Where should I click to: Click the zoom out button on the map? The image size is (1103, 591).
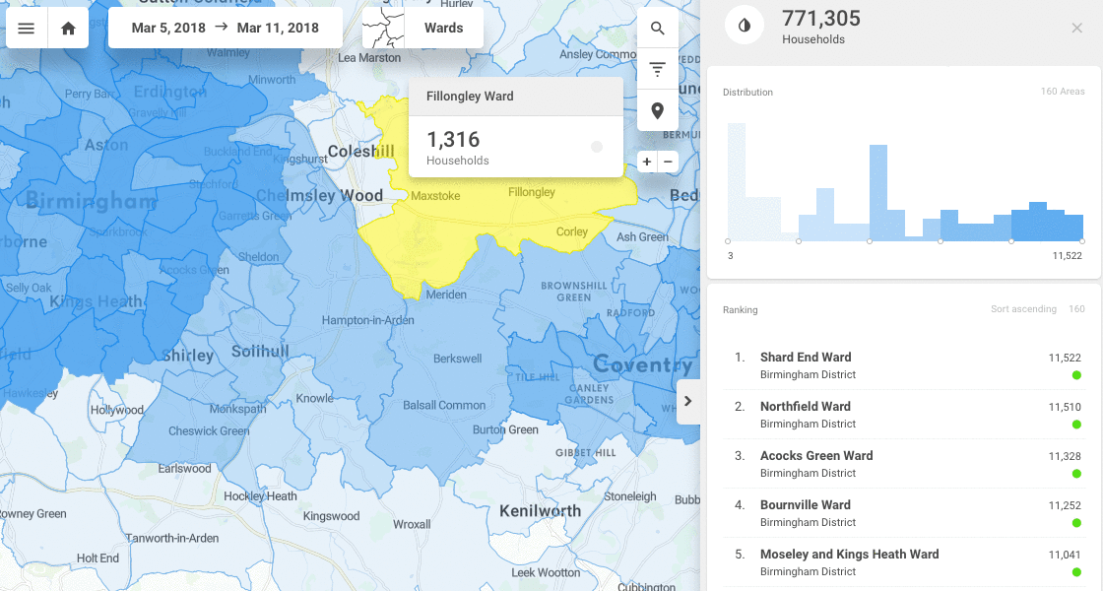point(669,162)
